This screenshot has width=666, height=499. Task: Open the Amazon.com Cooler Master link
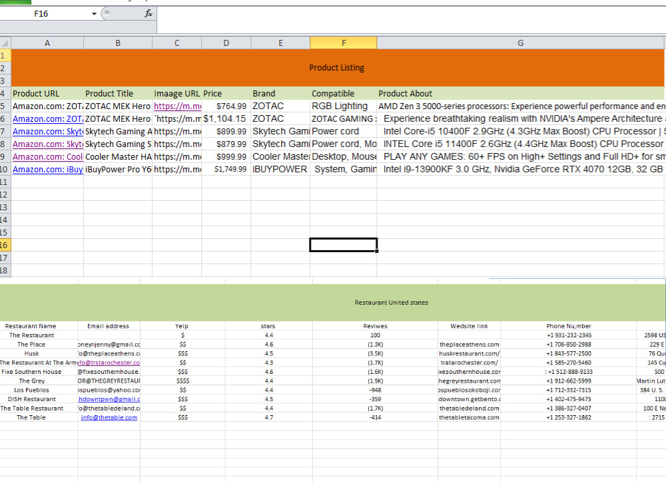click(47, 156)
